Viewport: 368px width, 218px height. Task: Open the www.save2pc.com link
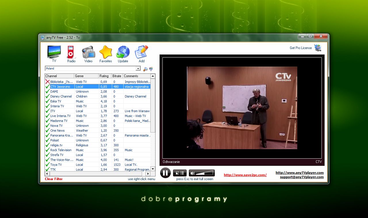pyautogui.click(x=245, y=175)
